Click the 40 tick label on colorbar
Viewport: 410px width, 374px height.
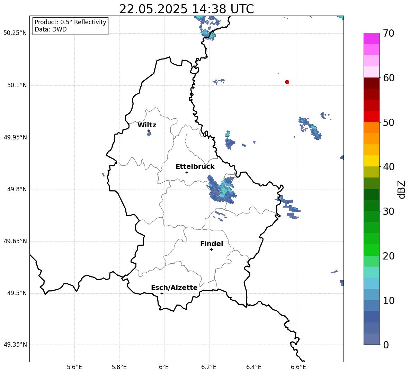click(389, 167)
